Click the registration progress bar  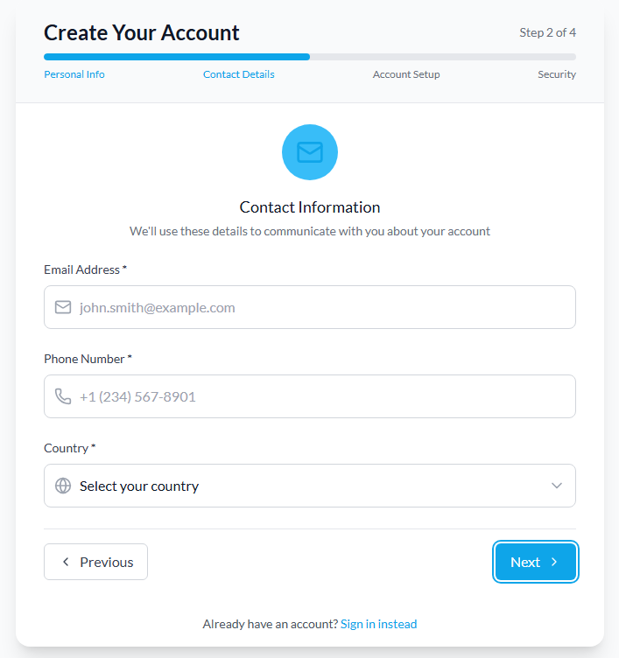point(309,57)
